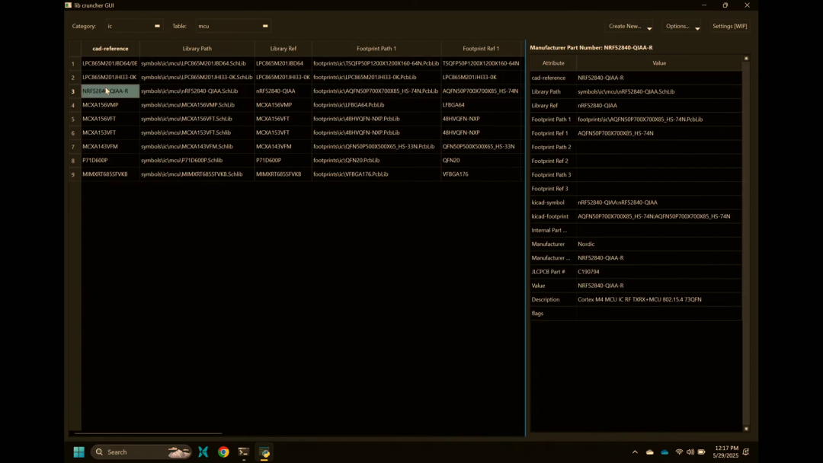Click the lib cruncher GUI window icon
The height and width of the screenshot is (463, 823).
coord(69,5)
